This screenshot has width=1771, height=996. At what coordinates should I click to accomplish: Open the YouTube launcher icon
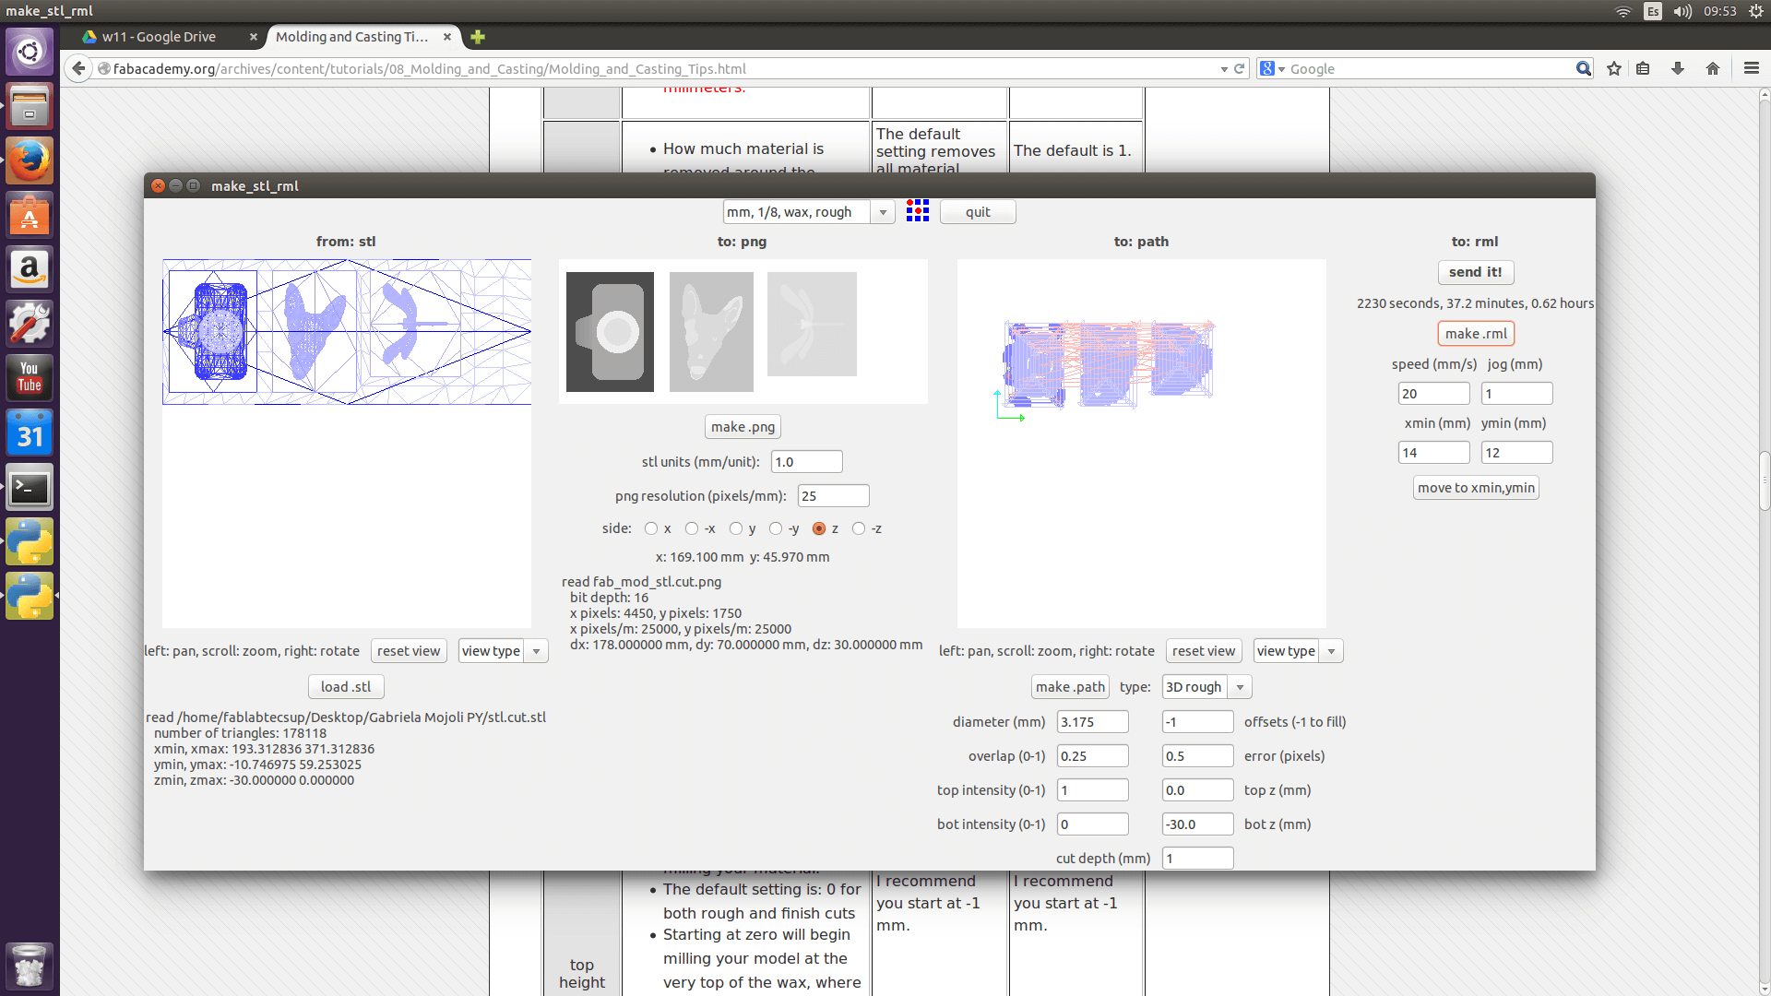30,378
